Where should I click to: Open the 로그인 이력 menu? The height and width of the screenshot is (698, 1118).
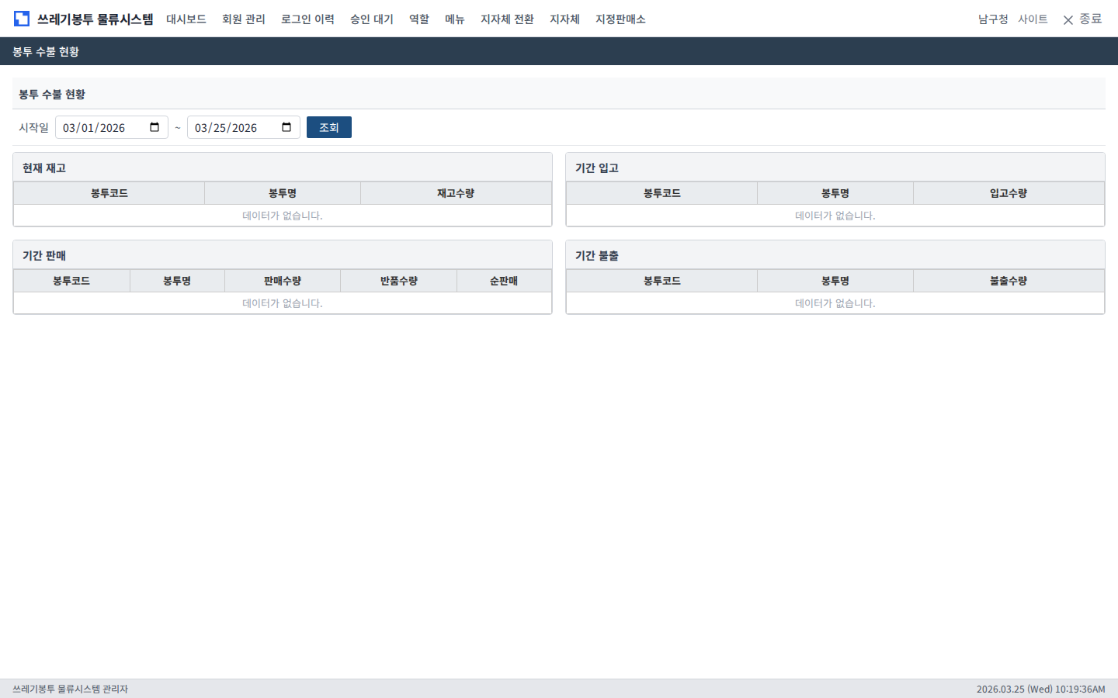point(307,19)
